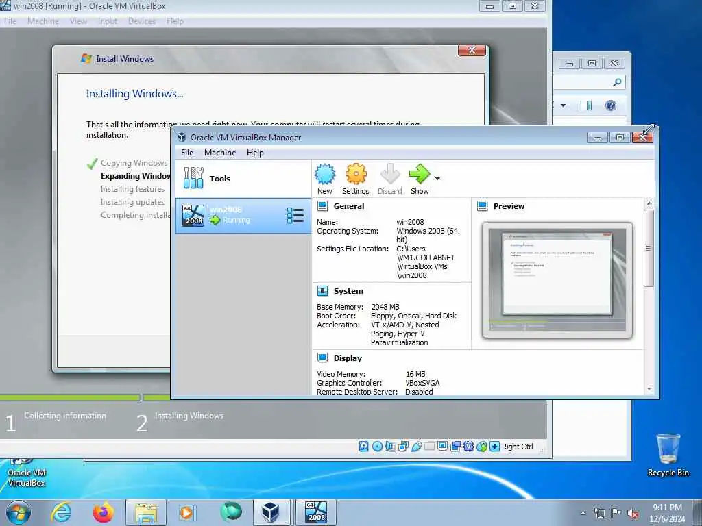
Task: Click the Right Ctrl host key label
Action: pyautogui.click(x=518, y=447)
